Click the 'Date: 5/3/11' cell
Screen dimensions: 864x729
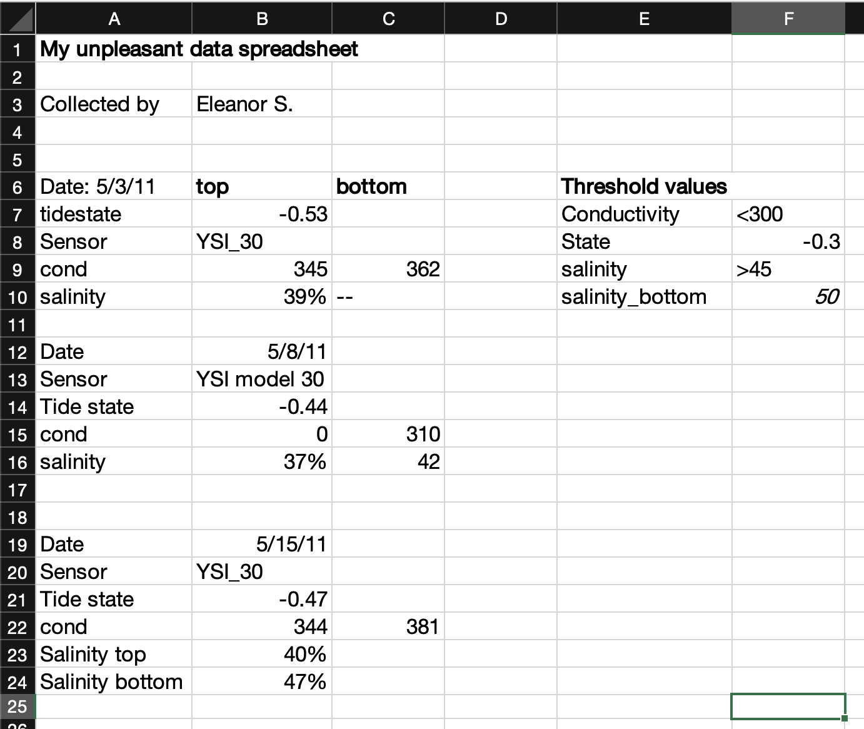click(x=114, y=186)
